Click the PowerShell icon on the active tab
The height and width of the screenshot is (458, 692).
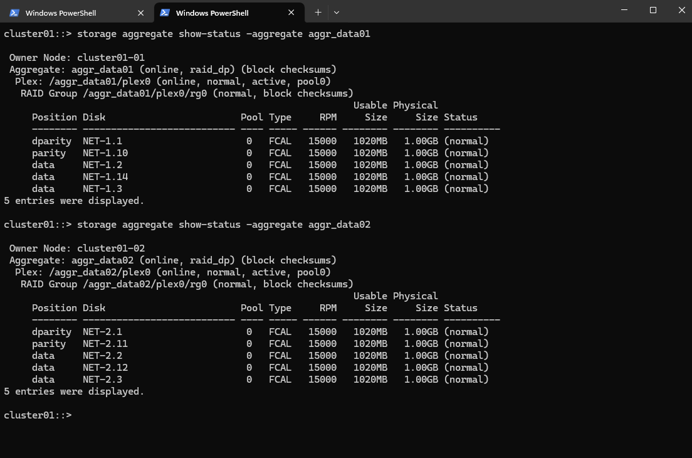165,13
